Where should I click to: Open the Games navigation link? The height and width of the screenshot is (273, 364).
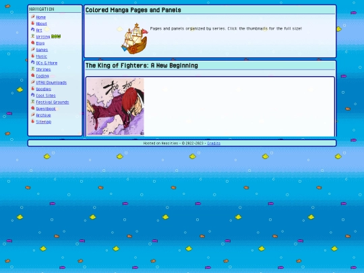42,50
